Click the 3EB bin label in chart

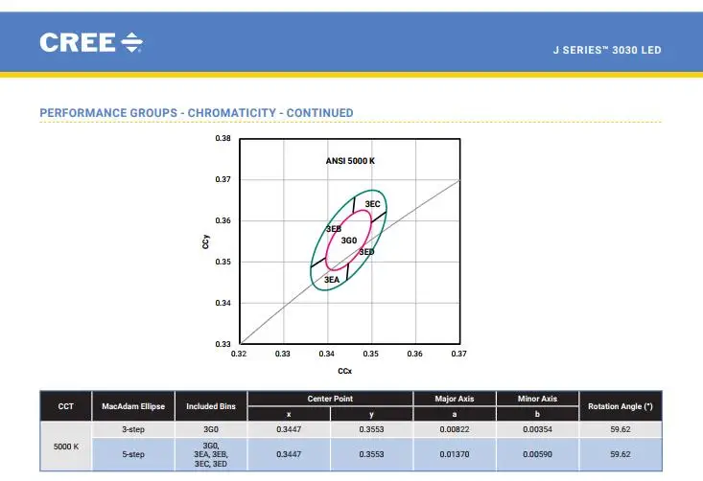pyautogui.click(x=334, y=229)
